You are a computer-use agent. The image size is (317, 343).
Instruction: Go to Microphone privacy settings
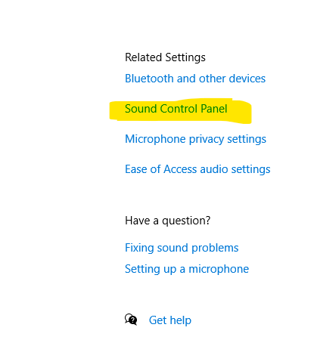[195, 139]
